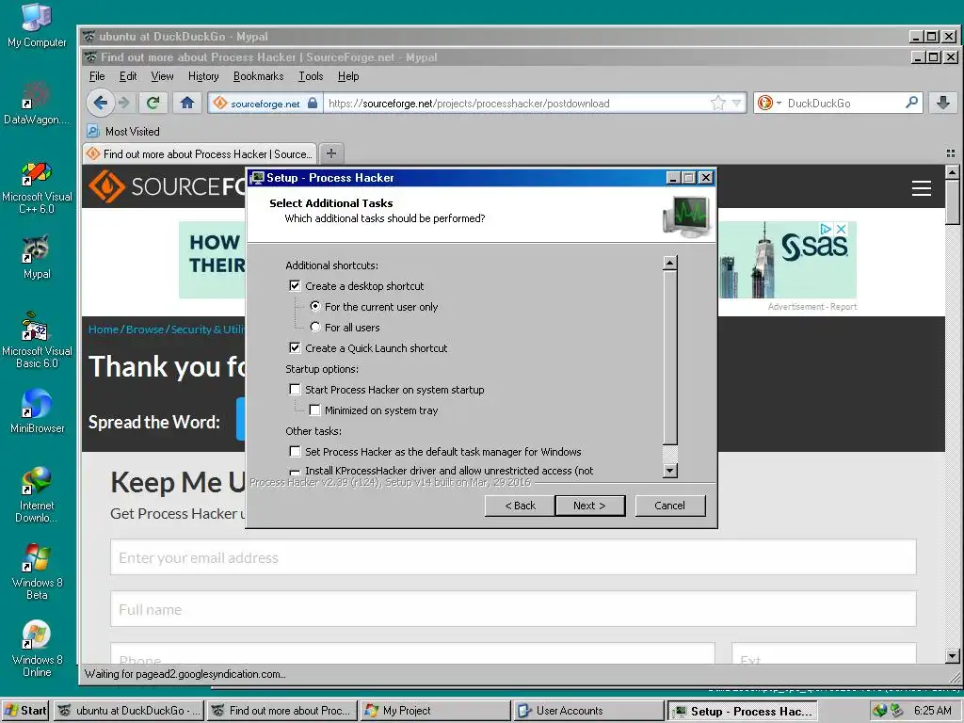Open the Most Visited bookmarks button
The width and height of the screenshot is (964, 723).
[123, 131]
